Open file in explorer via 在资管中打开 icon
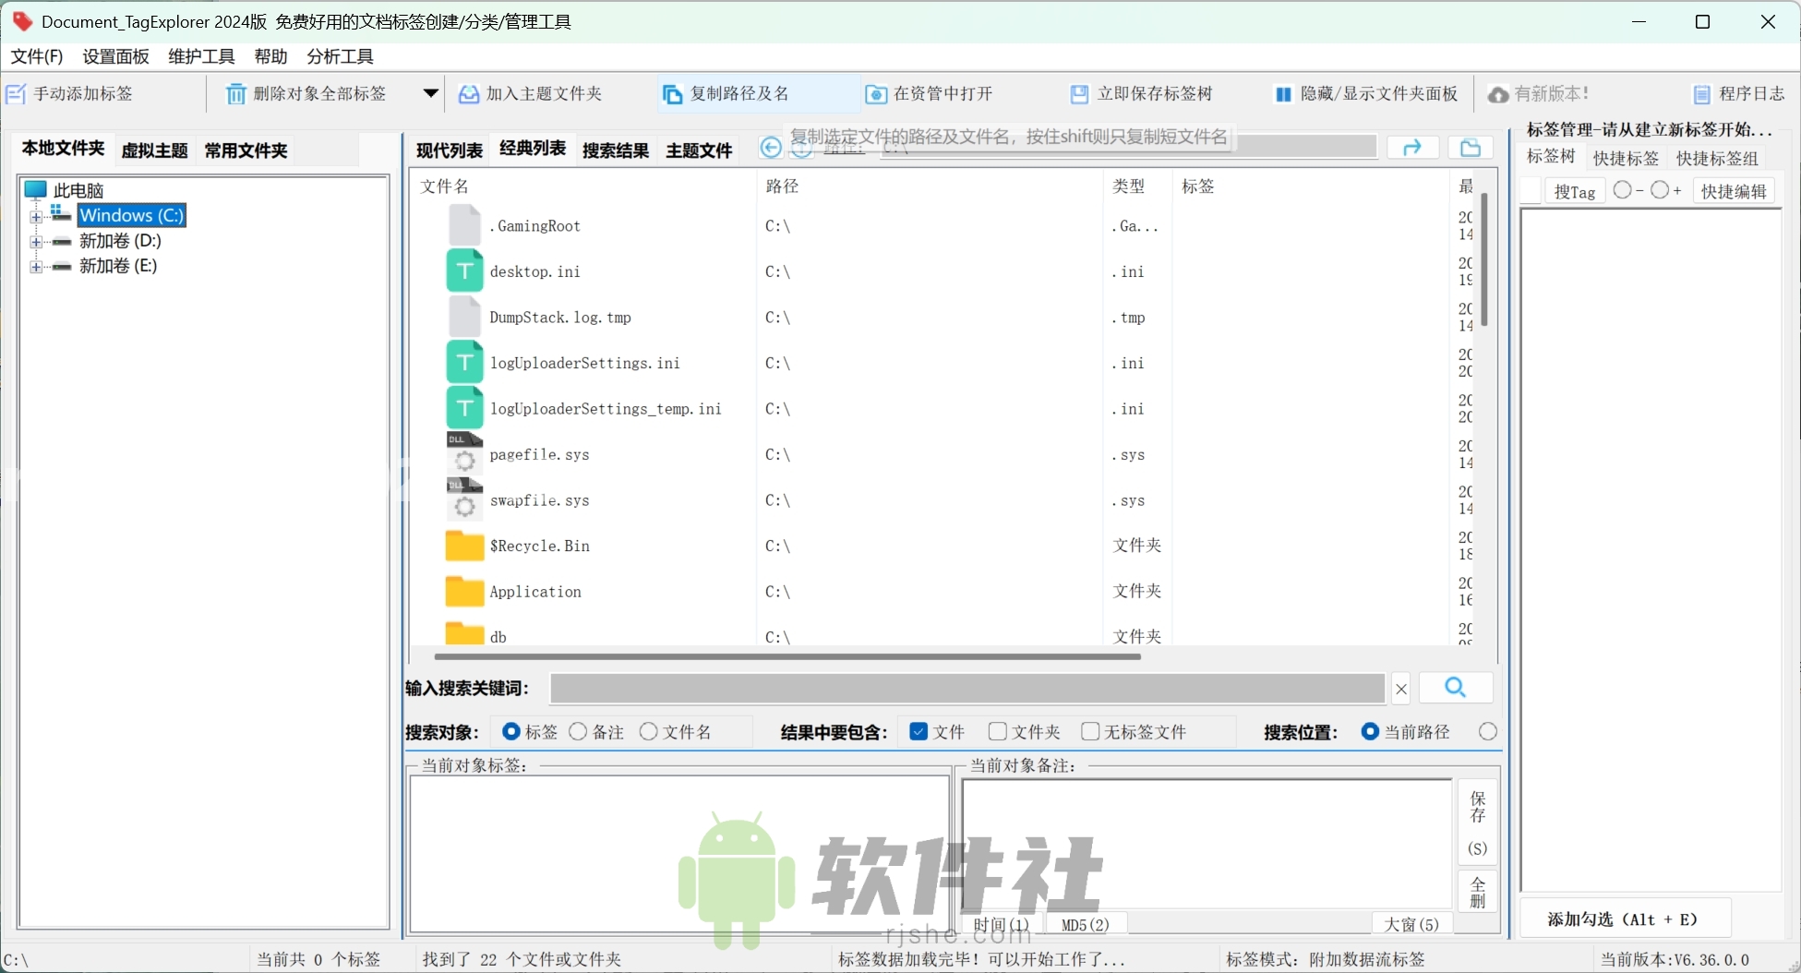 [875, 93]
